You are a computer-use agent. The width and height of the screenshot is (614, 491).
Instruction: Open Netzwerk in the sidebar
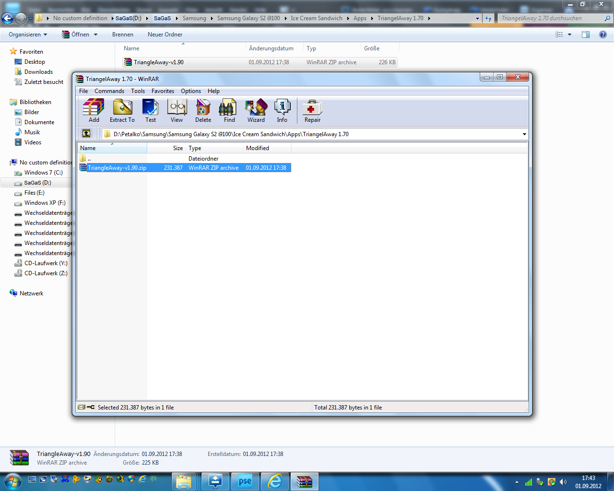click(31, 293)
